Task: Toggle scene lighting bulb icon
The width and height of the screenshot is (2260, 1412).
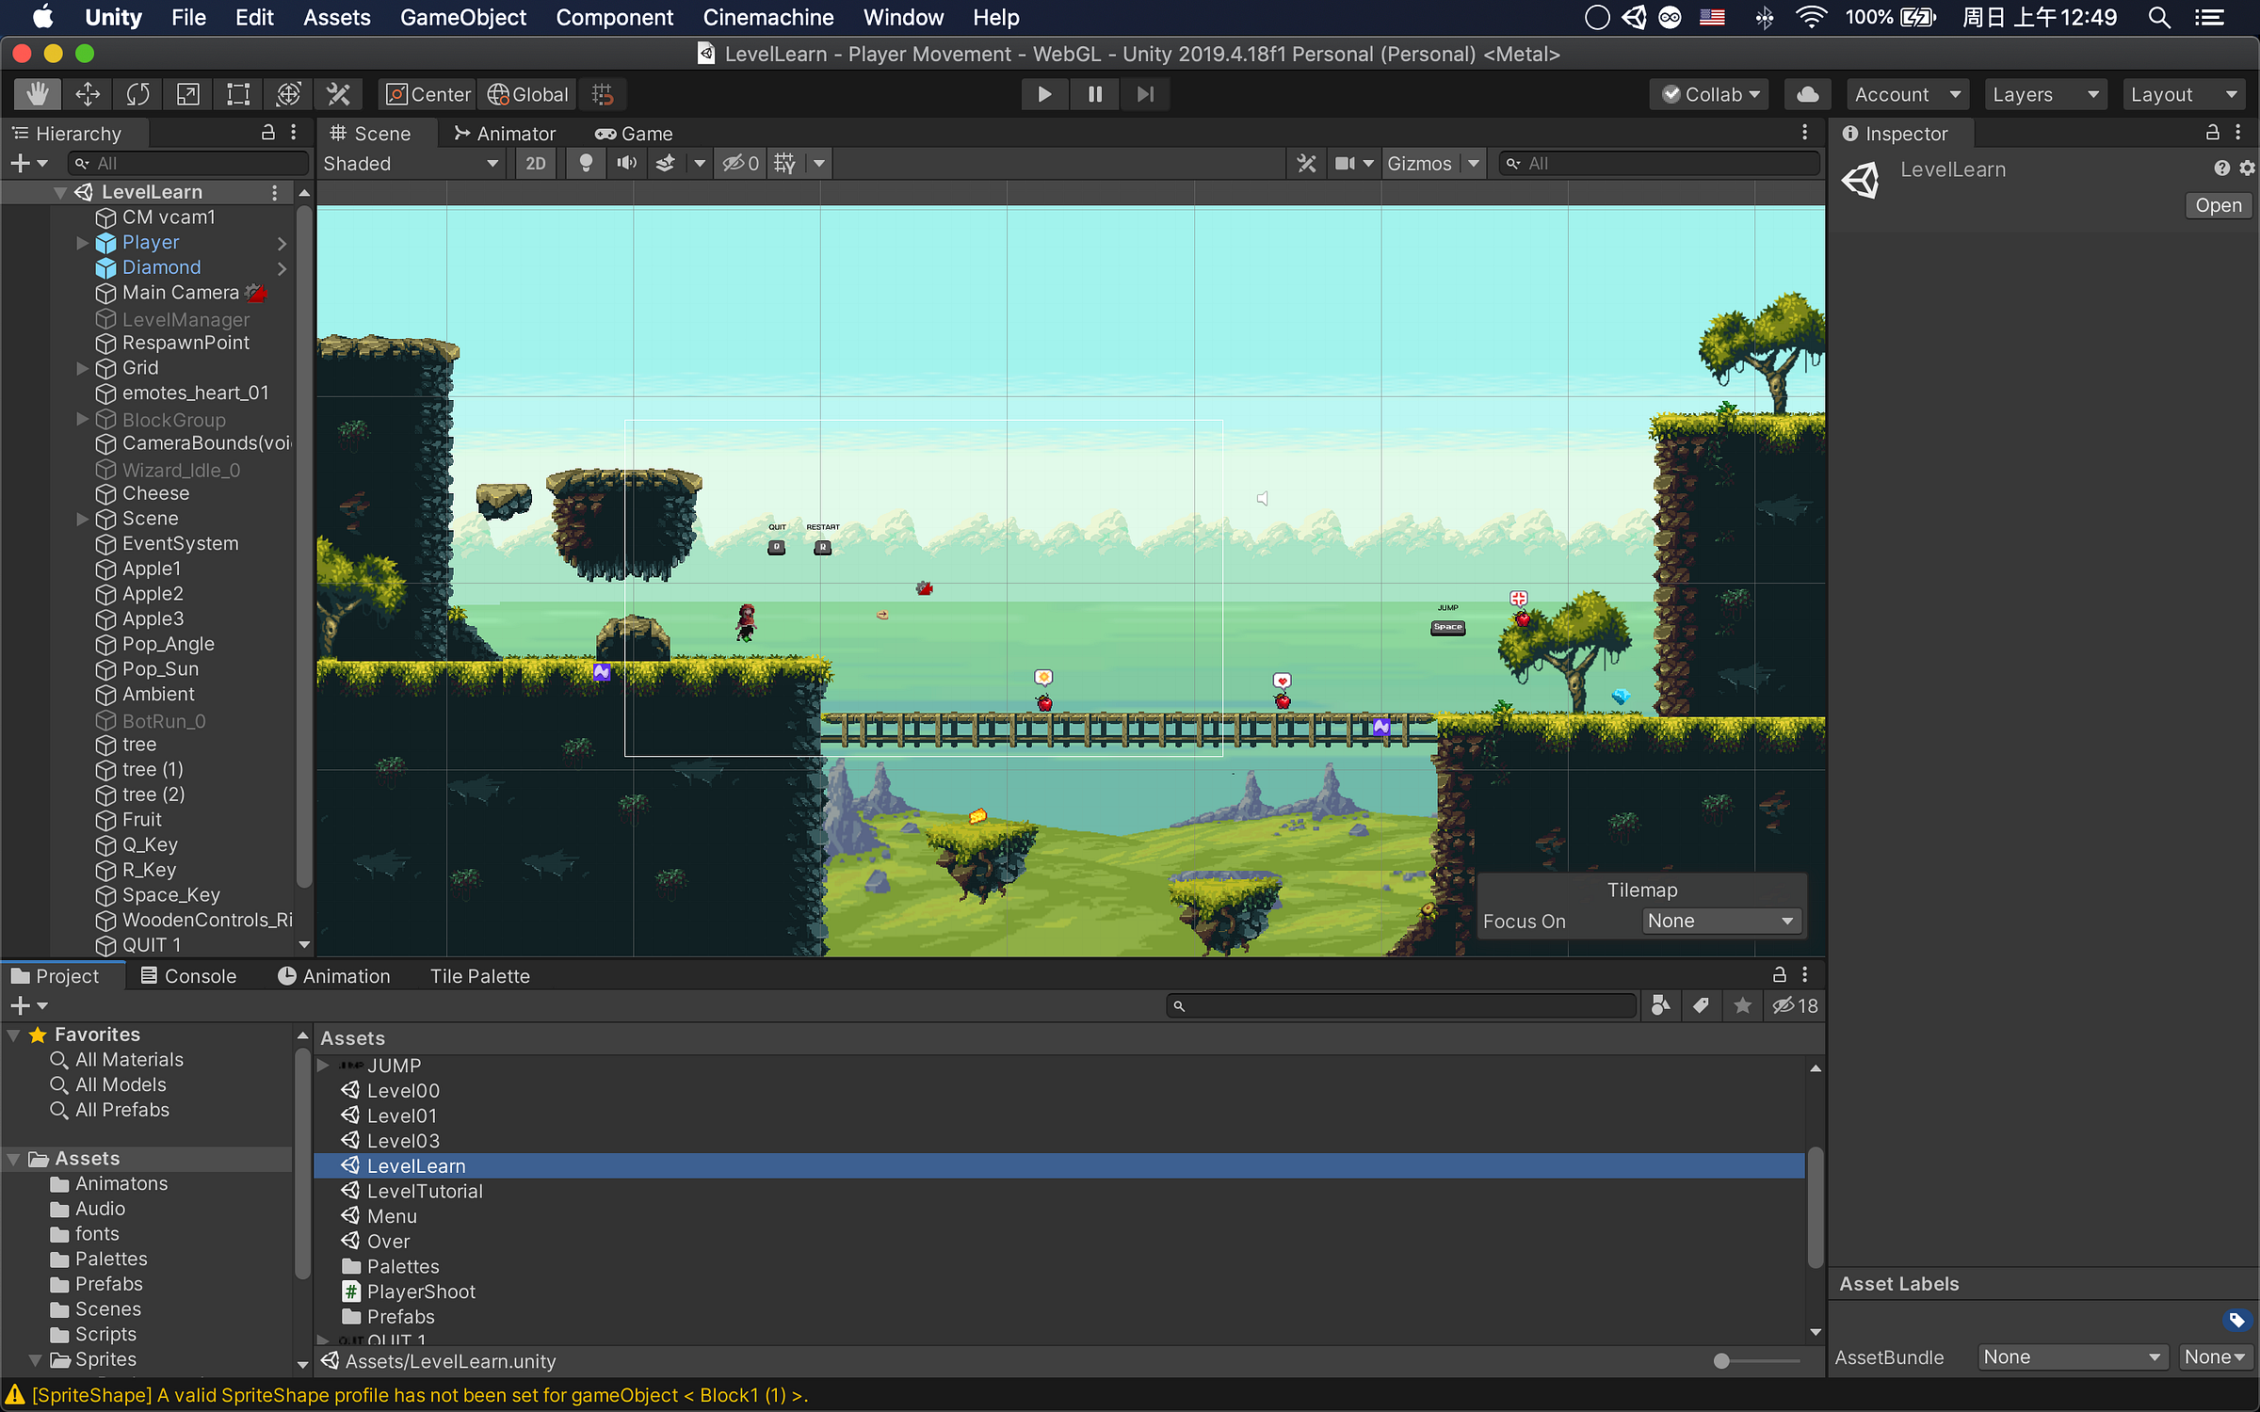Action: 586,164
